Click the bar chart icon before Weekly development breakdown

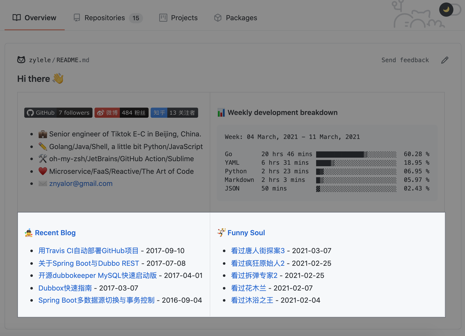pyautogui.click(x=221, y=113)
